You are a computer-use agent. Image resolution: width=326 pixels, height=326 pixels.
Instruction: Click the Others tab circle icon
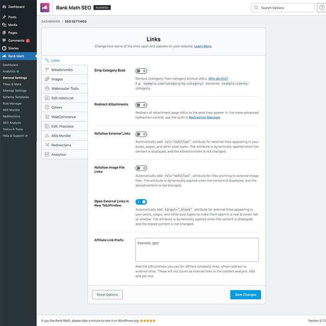pos(47,107)
